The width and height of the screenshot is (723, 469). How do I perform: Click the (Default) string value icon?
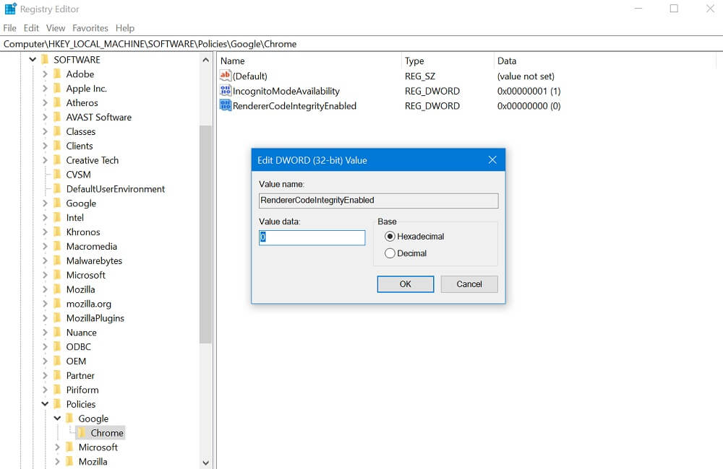pyautogui.click(x=225, y=76)
